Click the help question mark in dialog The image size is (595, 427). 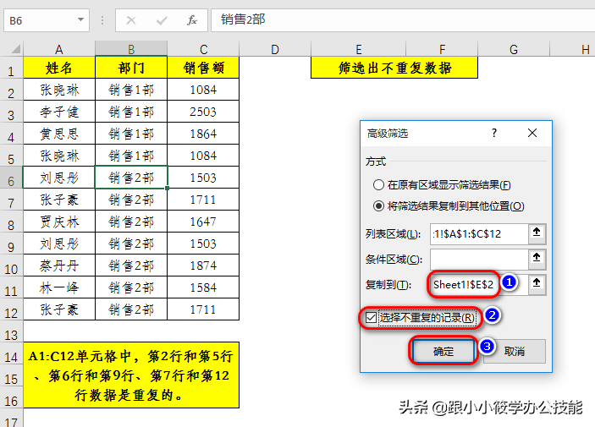(494, 133)
